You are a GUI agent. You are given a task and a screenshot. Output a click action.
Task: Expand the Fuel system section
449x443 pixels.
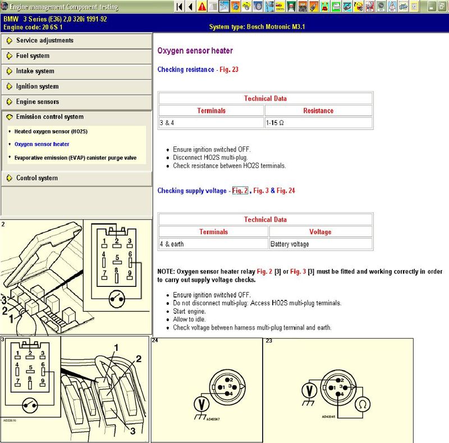click(x=33, y=56)
